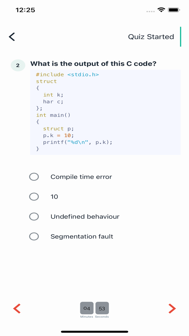189x336 pixels.
Task: Tap the green progress bar beside header
Action: [x=180, y=37]
